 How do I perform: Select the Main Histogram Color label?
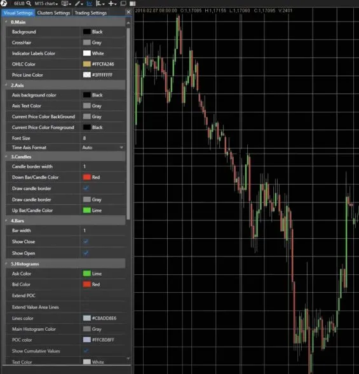point(34,329)
